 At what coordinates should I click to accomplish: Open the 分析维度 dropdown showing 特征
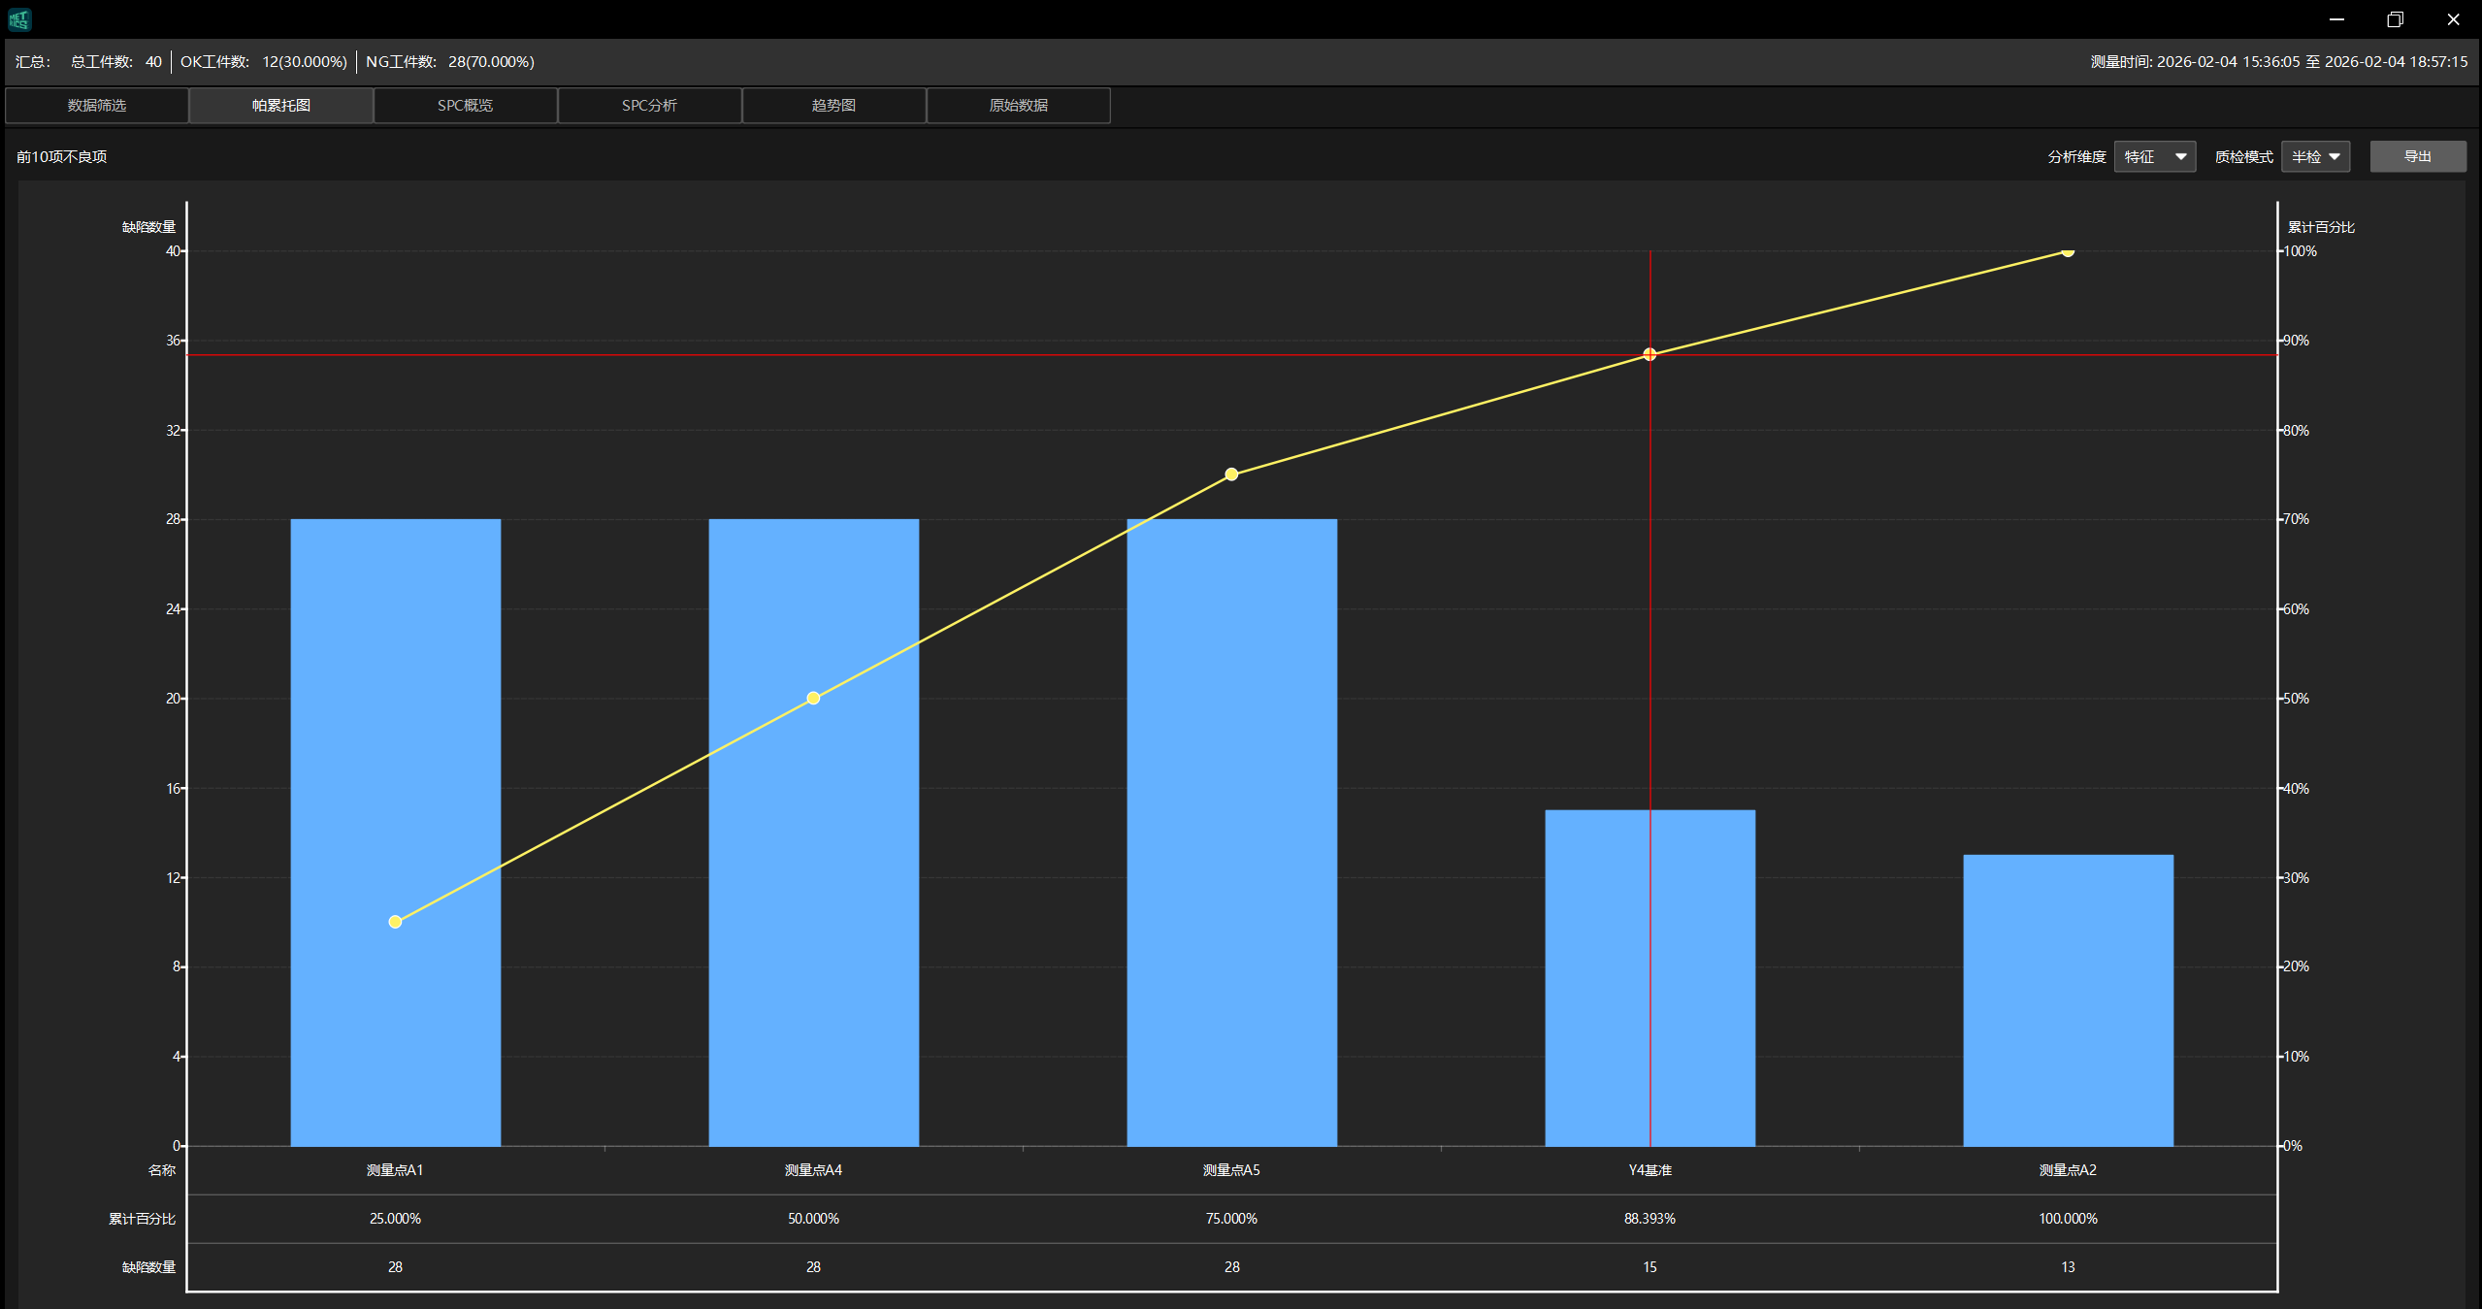pyautogui.click(x=2154, y=156)
